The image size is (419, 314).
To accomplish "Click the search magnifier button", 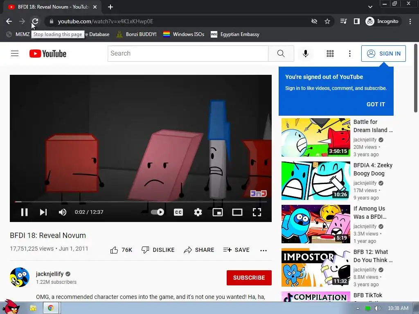I will pyautogui.click(x=281, y=54).
